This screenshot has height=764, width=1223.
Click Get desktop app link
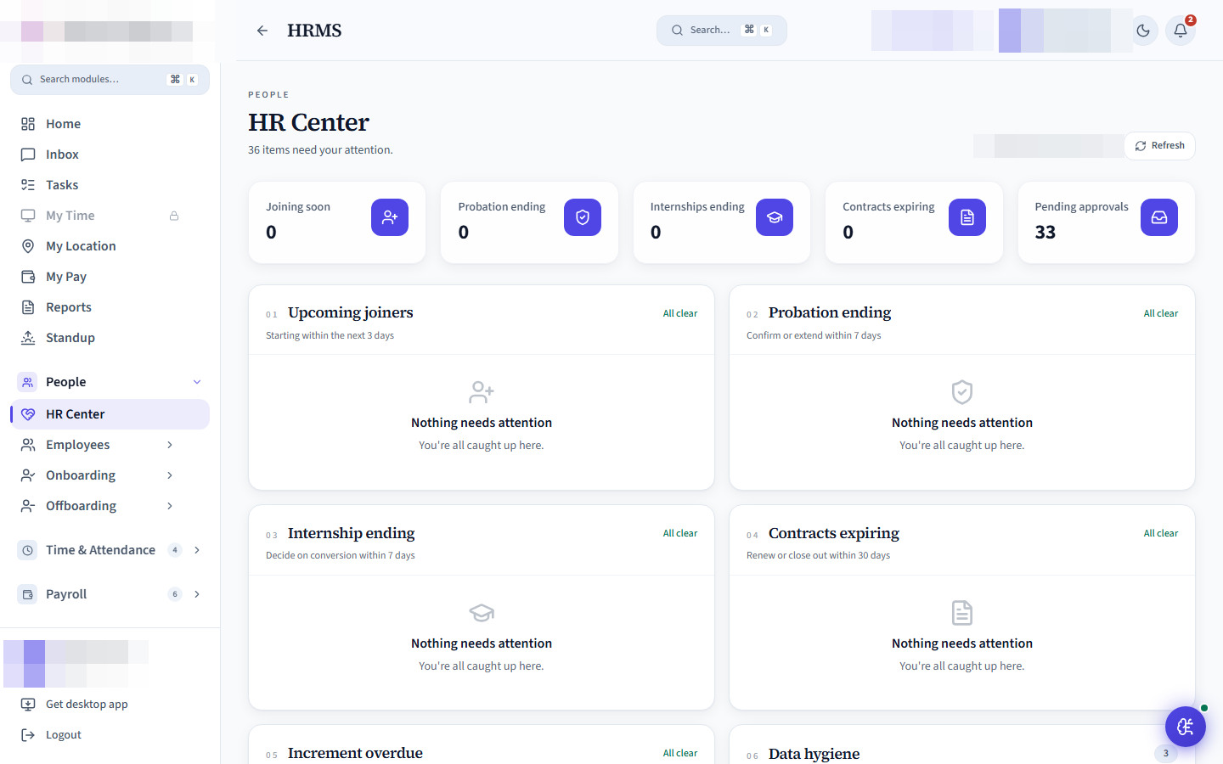(87, 705)
